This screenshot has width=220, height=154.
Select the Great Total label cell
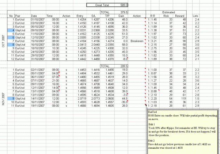click(x=101, y=5)
